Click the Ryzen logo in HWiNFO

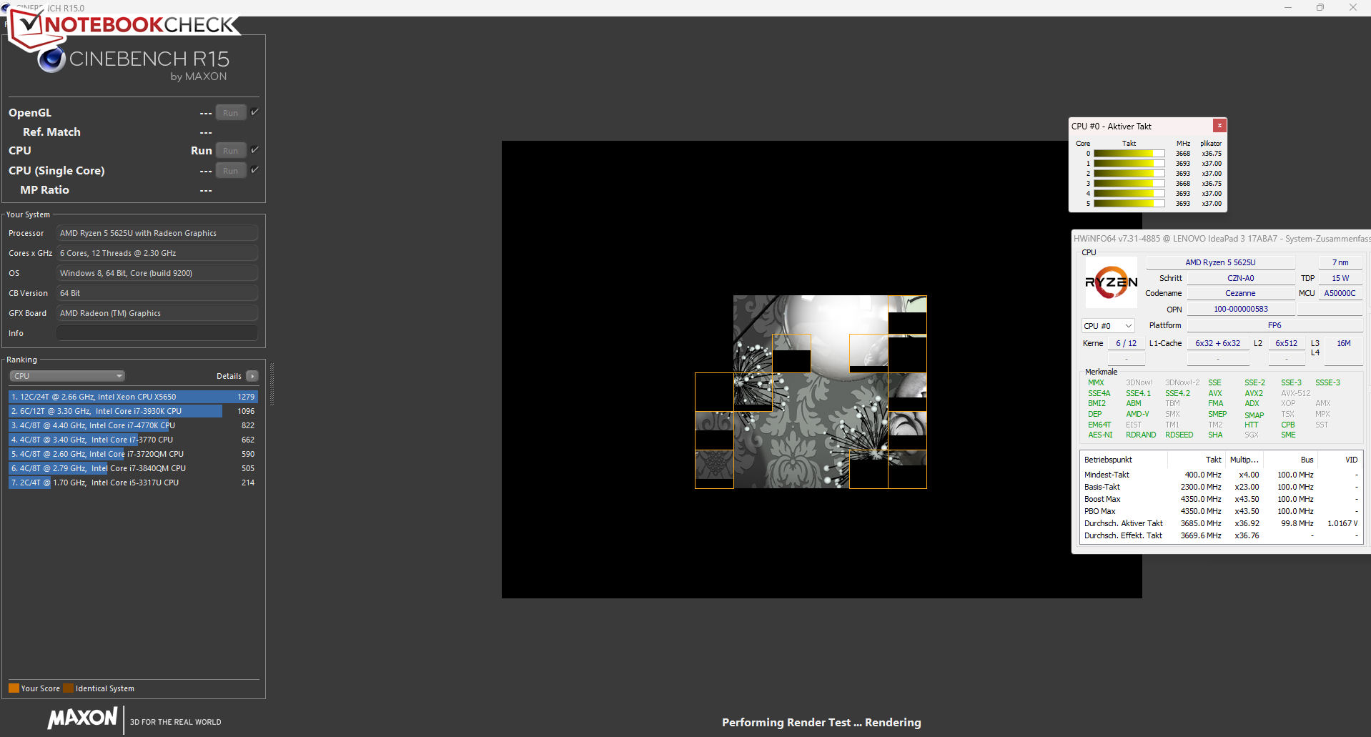click(1111, 282)
